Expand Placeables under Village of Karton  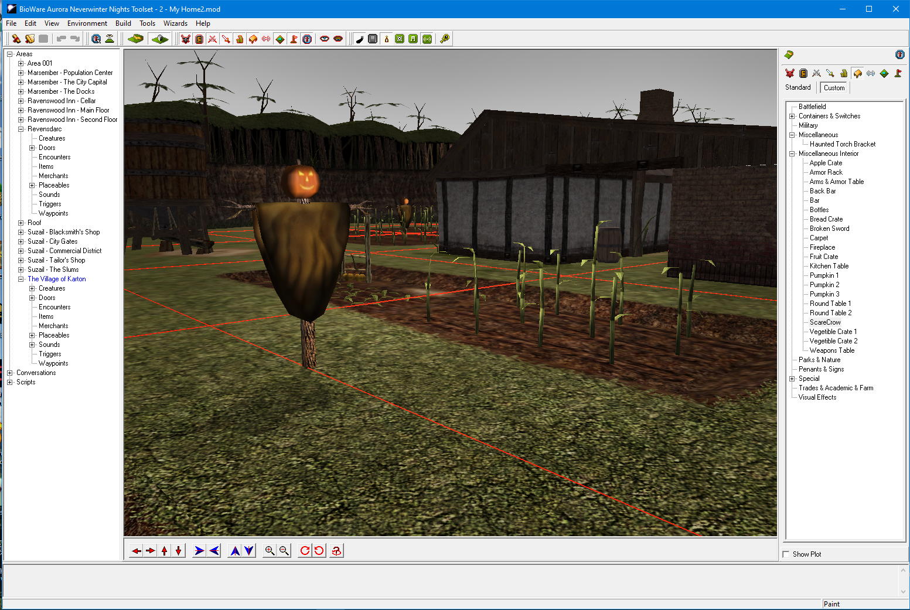pos(32,335)
